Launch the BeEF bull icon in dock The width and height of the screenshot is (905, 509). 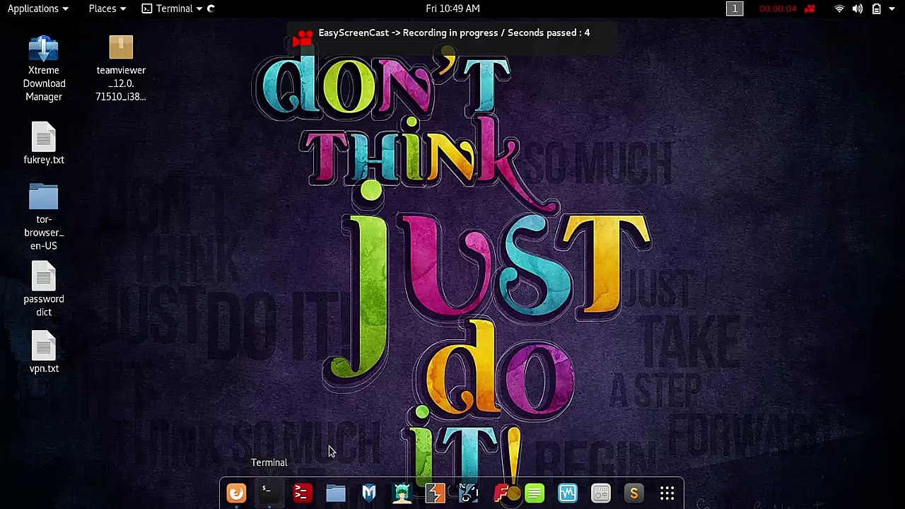click(468, 493)
